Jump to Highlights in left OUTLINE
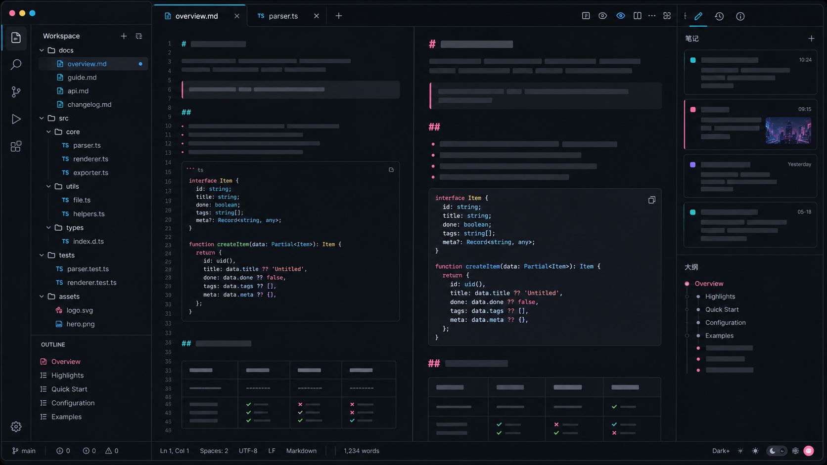Screen dimensions: 827x465 click(x=67, y=376)
